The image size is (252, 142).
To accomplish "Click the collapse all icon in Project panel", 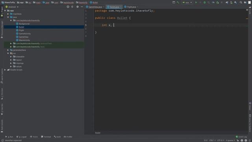I will click(x=72, y=7).
